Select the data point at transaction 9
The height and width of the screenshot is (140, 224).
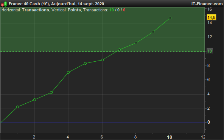(x=153, y=32)
